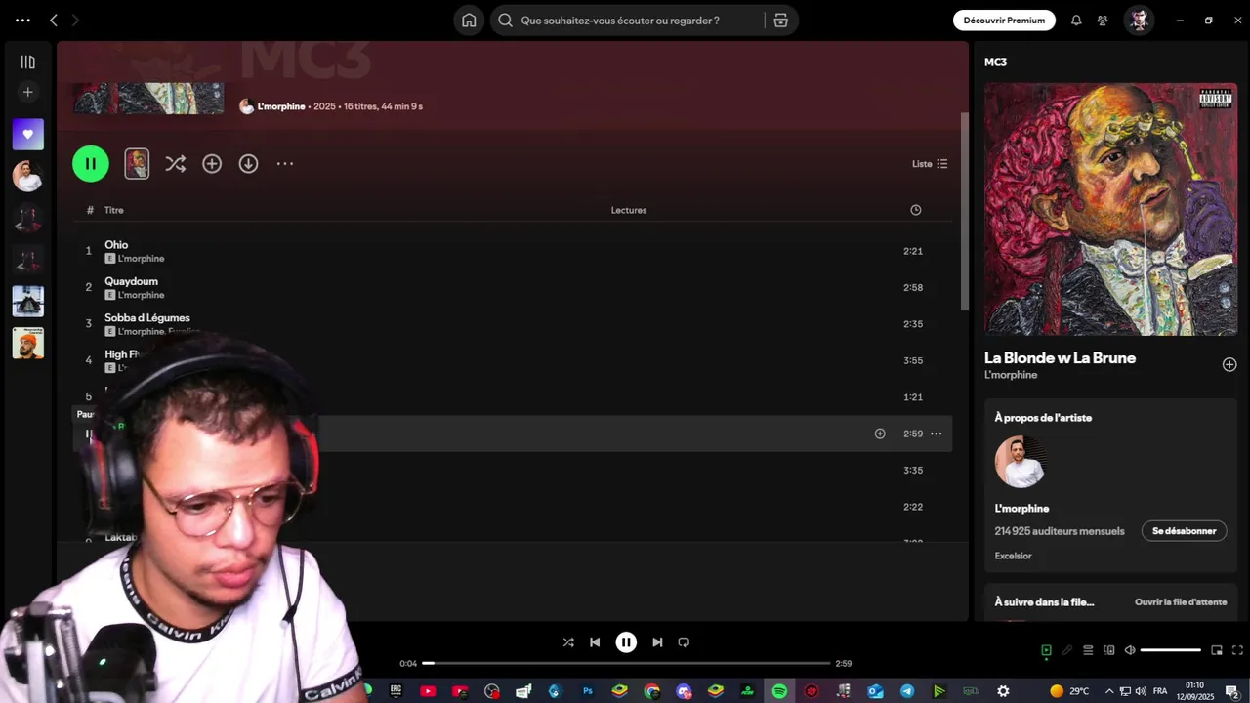
Task: Open the taskbar settings gear
Action: (x=1003, y=691)
